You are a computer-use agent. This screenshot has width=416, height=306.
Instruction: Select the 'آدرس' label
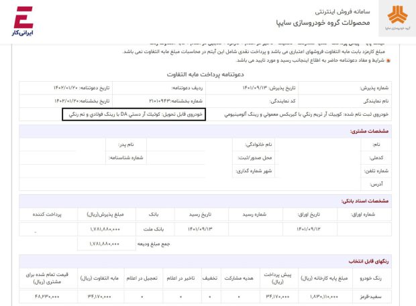point(376,184)
